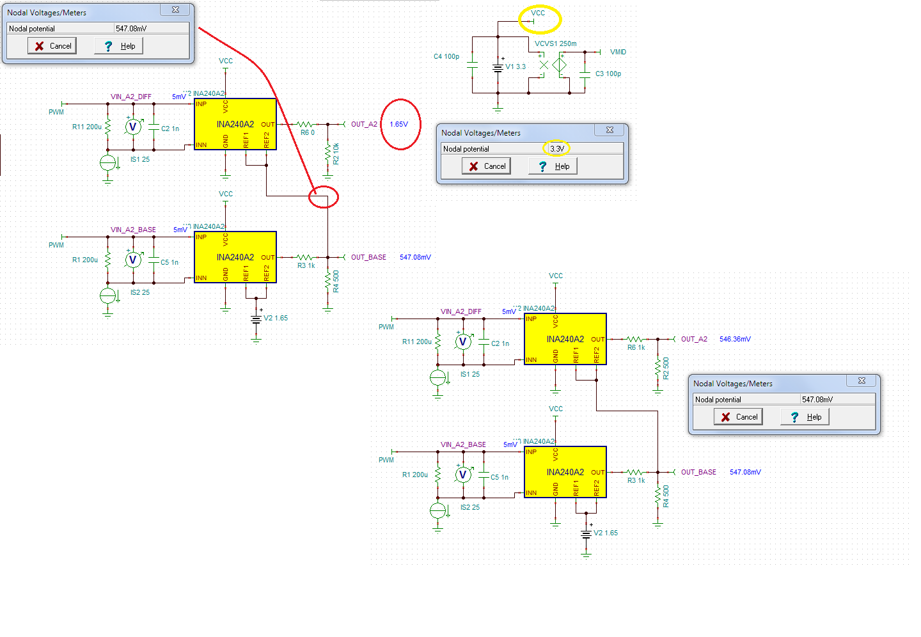Select the INA240A2 block driving OUT_A2 546.36mV
Viewport: 921px width, 637px height.
pos(565,339)
